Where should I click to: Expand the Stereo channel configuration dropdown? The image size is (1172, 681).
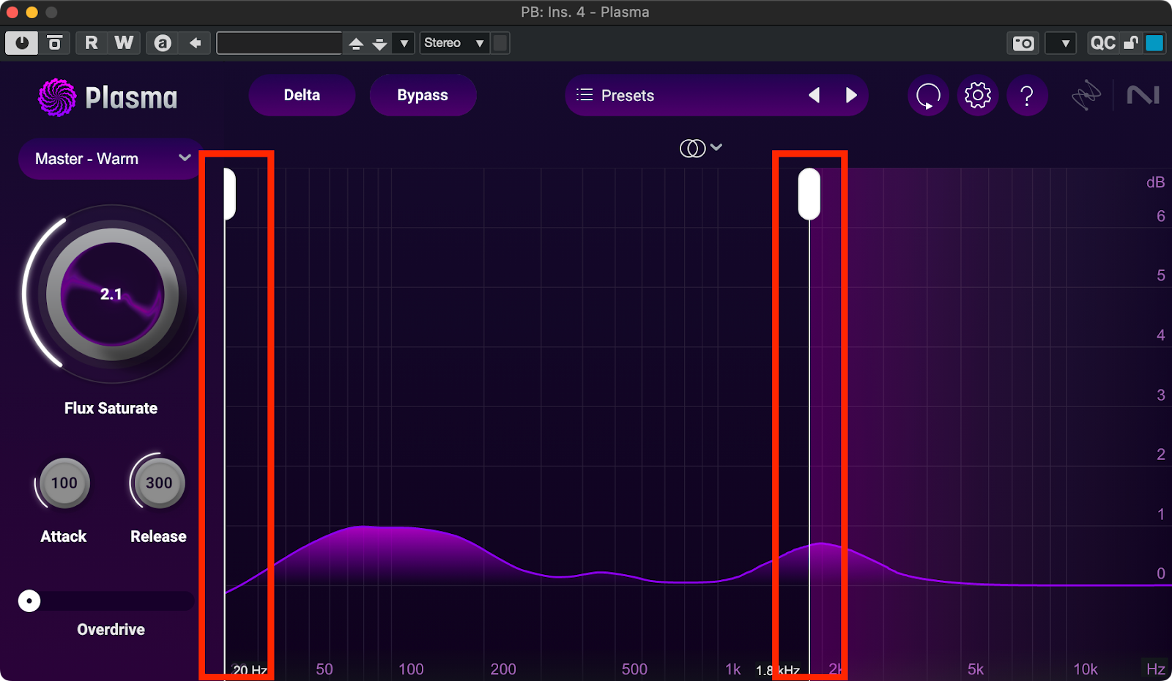pos(454,43)
